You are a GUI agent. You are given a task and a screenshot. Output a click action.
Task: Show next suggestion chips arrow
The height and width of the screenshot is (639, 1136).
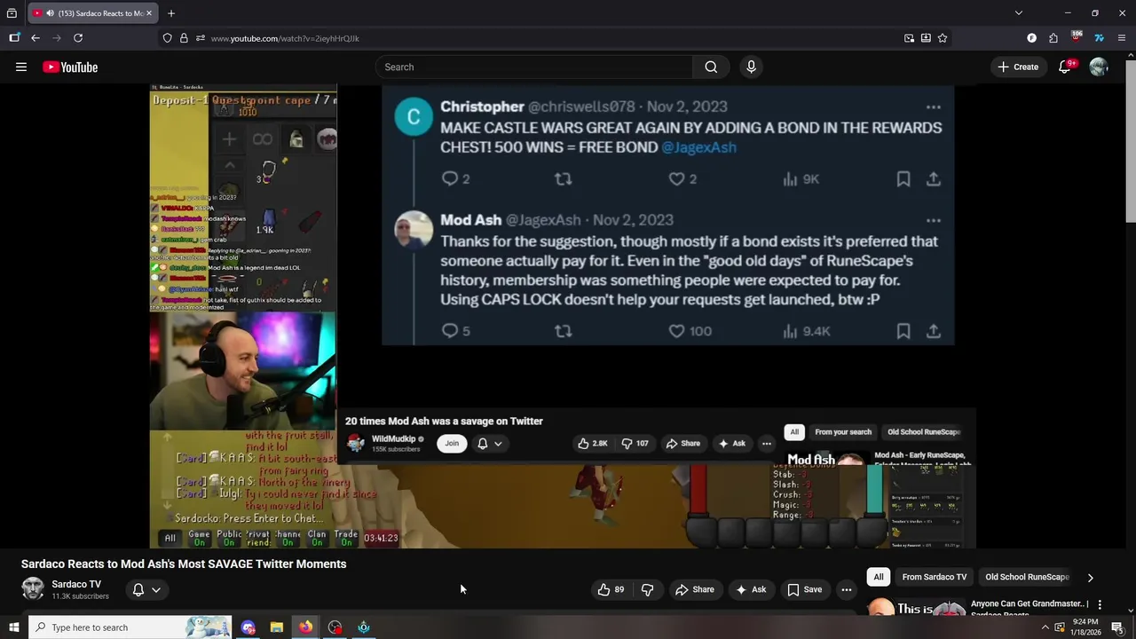coord(1090,578)
